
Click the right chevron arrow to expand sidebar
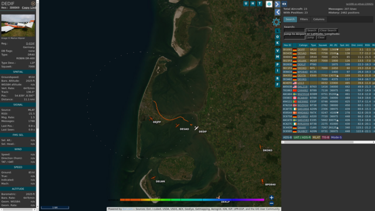[277, 4]
